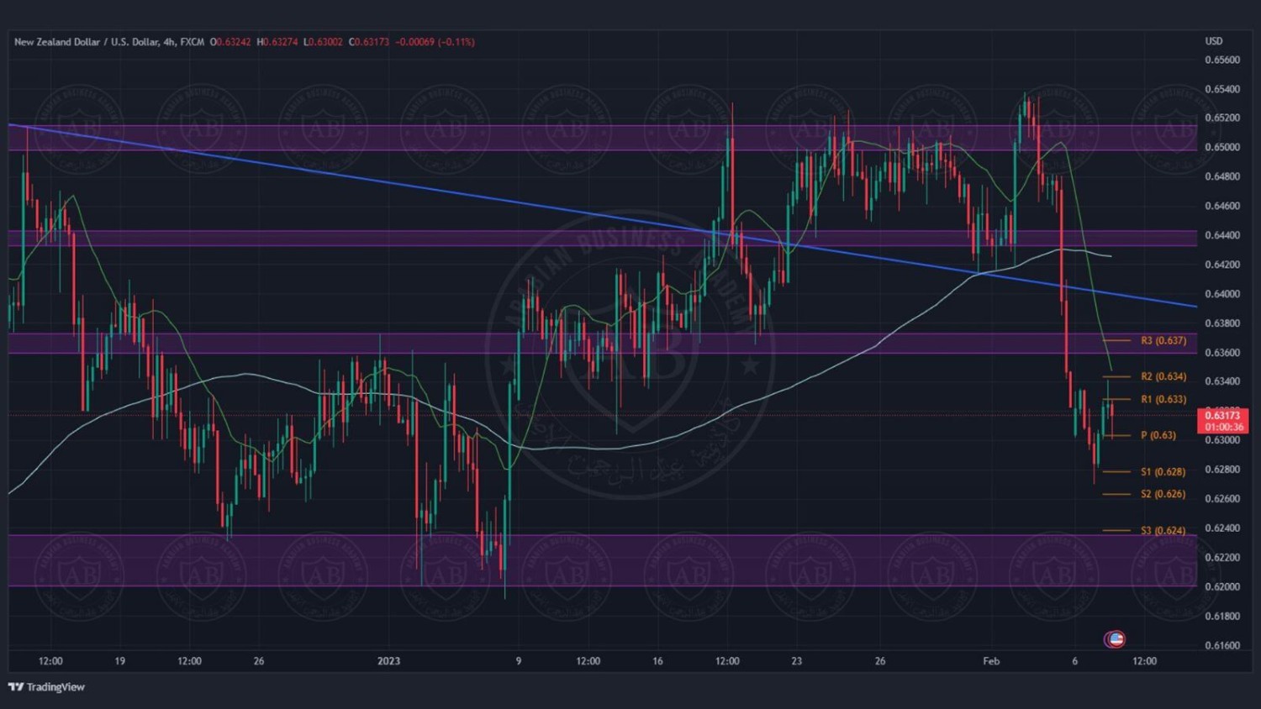Click 0.64800 on the price axis
Viewport: 1261px width, 709px height.
pyautogui.click(x=1222, y=176)
